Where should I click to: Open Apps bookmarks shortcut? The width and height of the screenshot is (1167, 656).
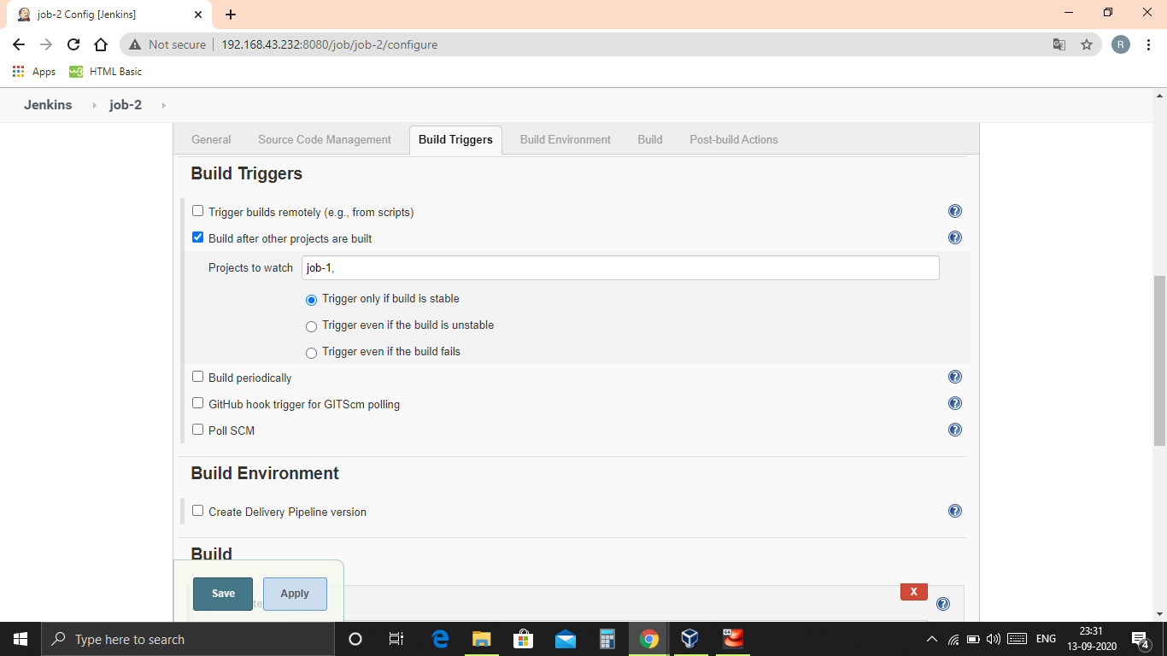click(x=34, y=72)
